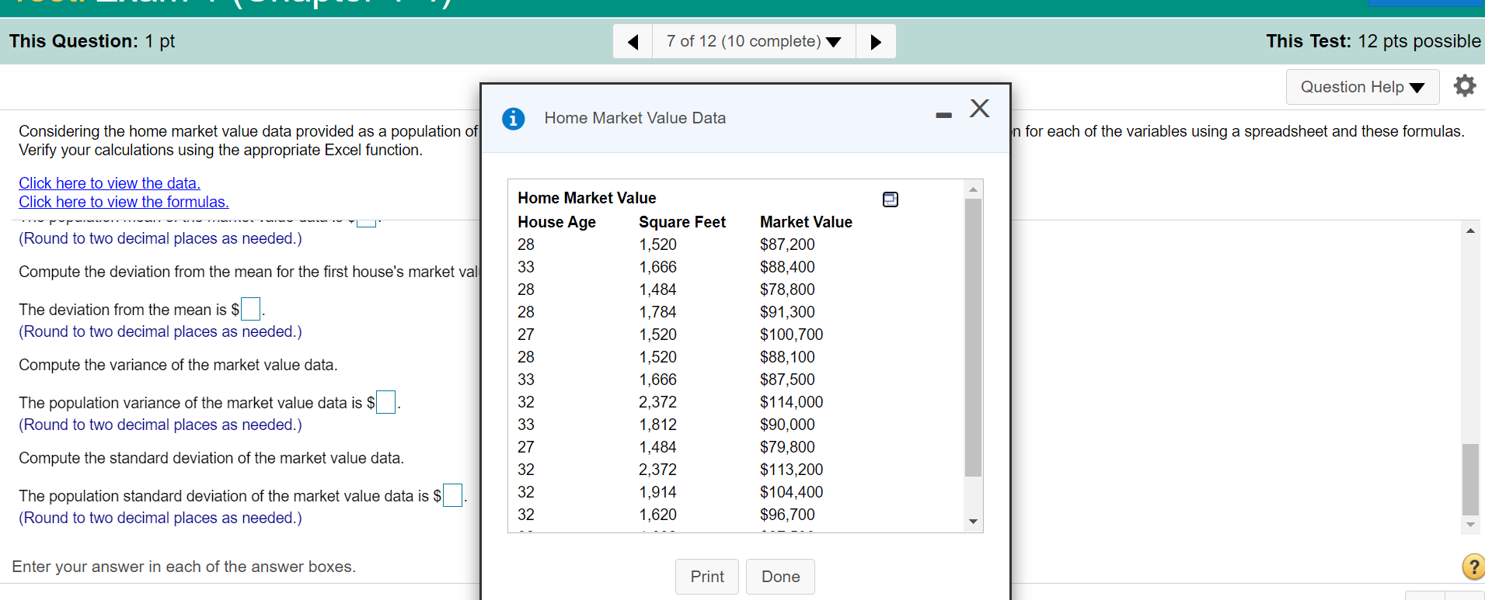Select the $114,000 market value cell
The width and height of the screenshot is (1485, 600).
coord(791,402)
